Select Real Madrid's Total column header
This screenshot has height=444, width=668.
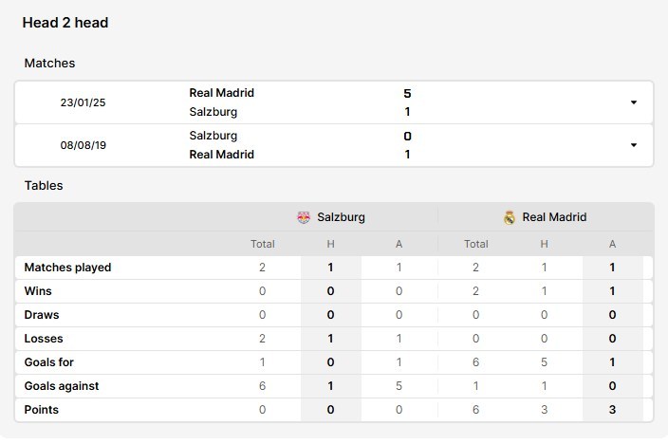pyautogui.click(x=476, y=244)
